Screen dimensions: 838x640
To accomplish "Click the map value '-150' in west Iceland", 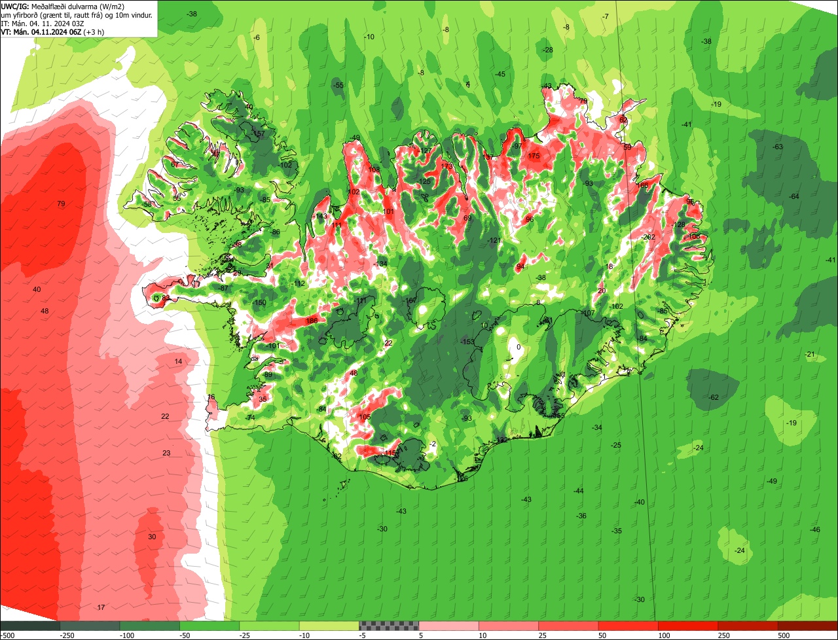I will [x=260, y=302].
